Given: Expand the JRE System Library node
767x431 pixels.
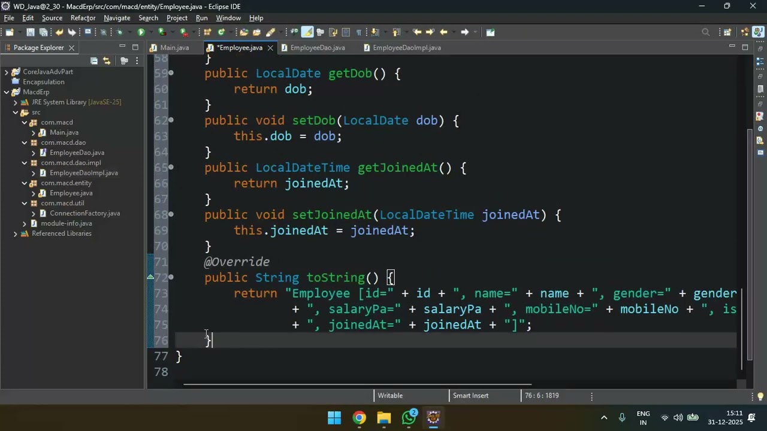Looking at the screenshot, I should tap(16, 102).
